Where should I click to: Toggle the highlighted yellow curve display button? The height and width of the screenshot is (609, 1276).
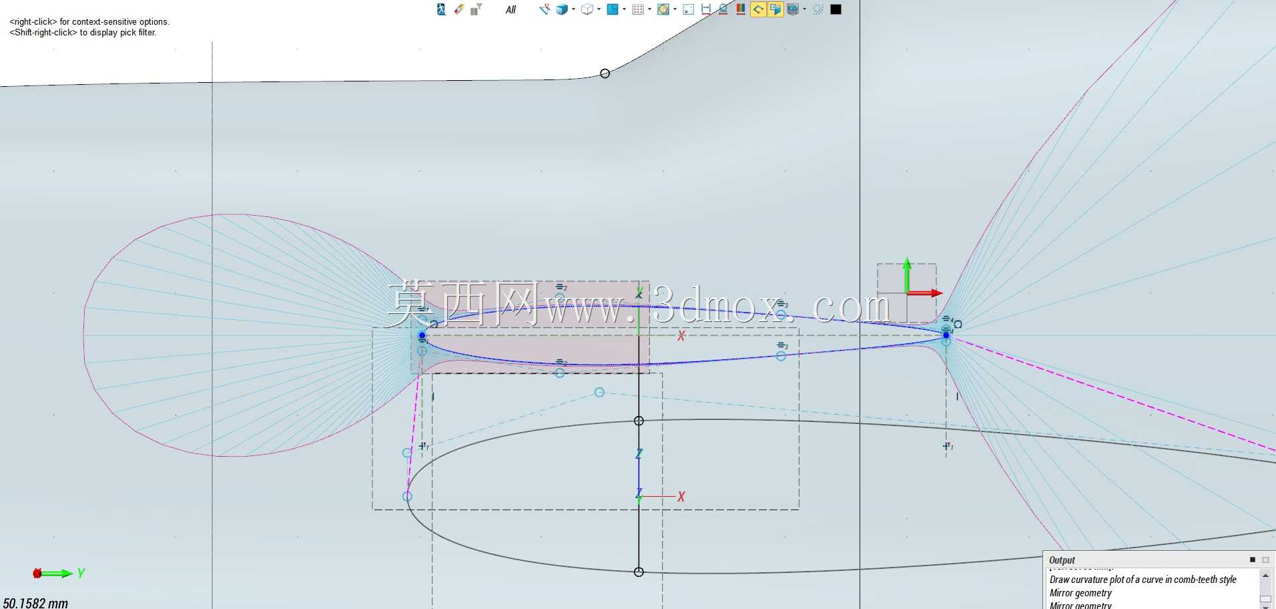(758, 9)
